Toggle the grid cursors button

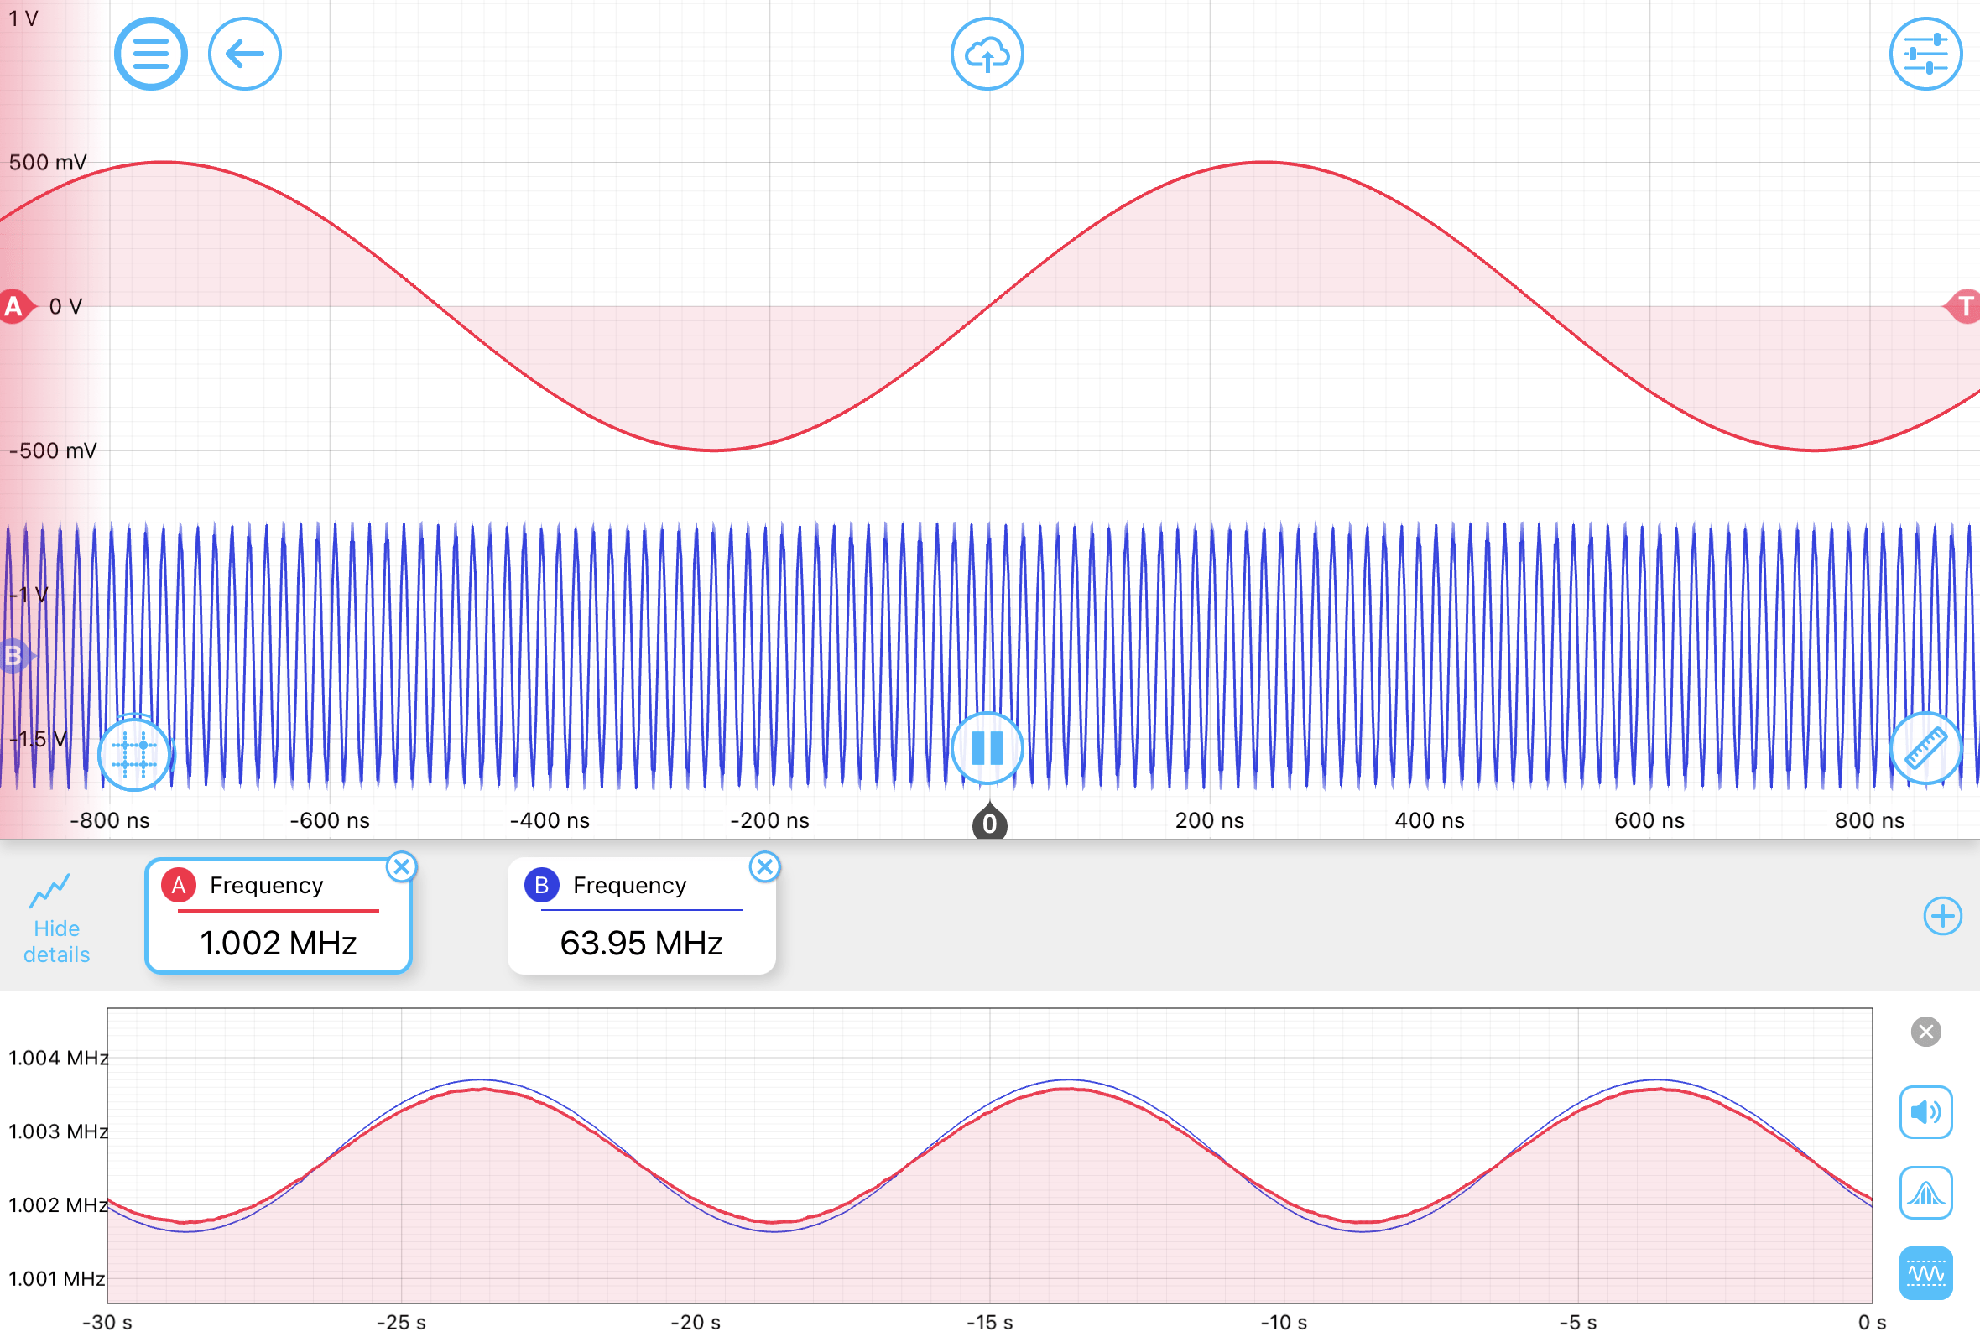[133, 753]
